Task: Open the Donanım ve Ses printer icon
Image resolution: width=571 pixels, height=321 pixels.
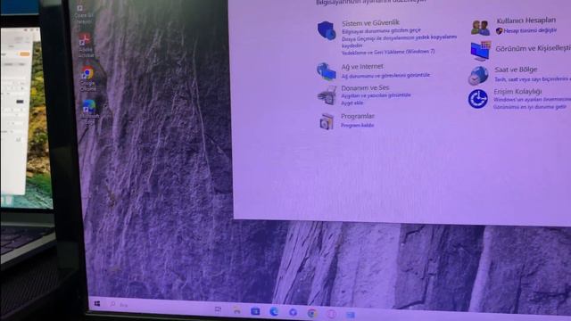Action: pyautogui.click(x=327, y=95)
